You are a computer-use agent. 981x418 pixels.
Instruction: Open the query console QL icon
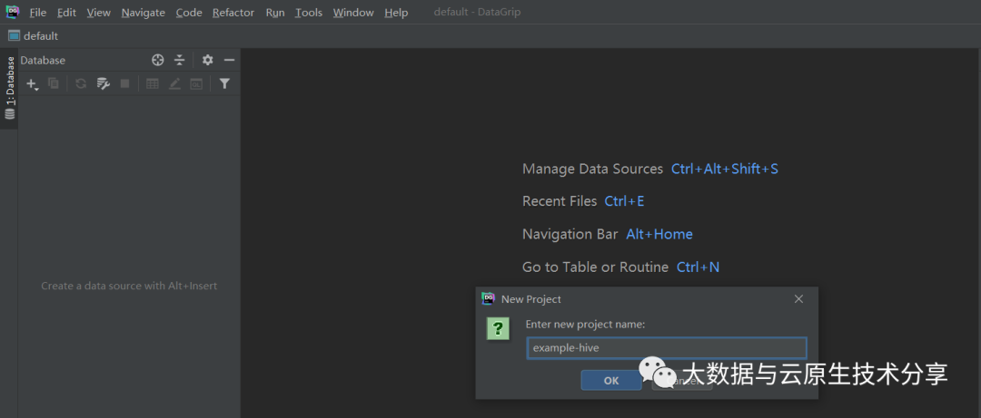(x=196, y=83)
